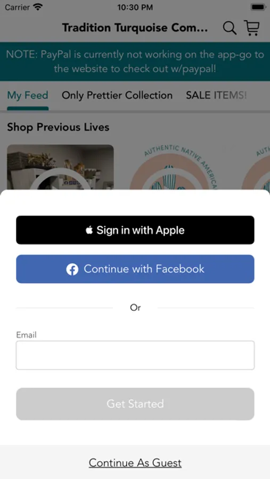Tap the partially visible third live thumbnail

(x=256, y=167)
